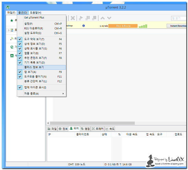Uncheck 옆줄 보기(B) sidebar option
This screenshot has height=170, width=188.
pyautogui.click(x=41, y=53)
